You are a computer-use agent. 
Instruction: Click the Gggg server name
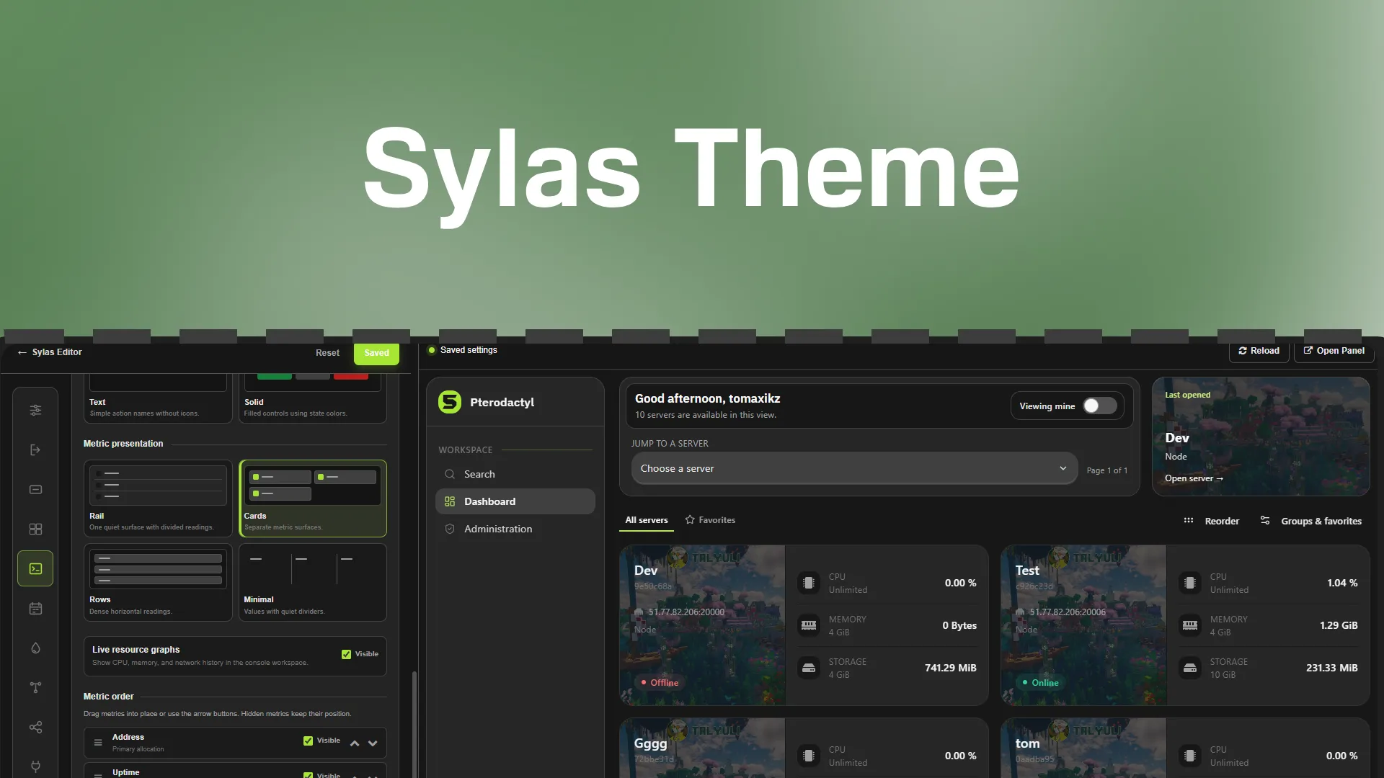(650, 743)
